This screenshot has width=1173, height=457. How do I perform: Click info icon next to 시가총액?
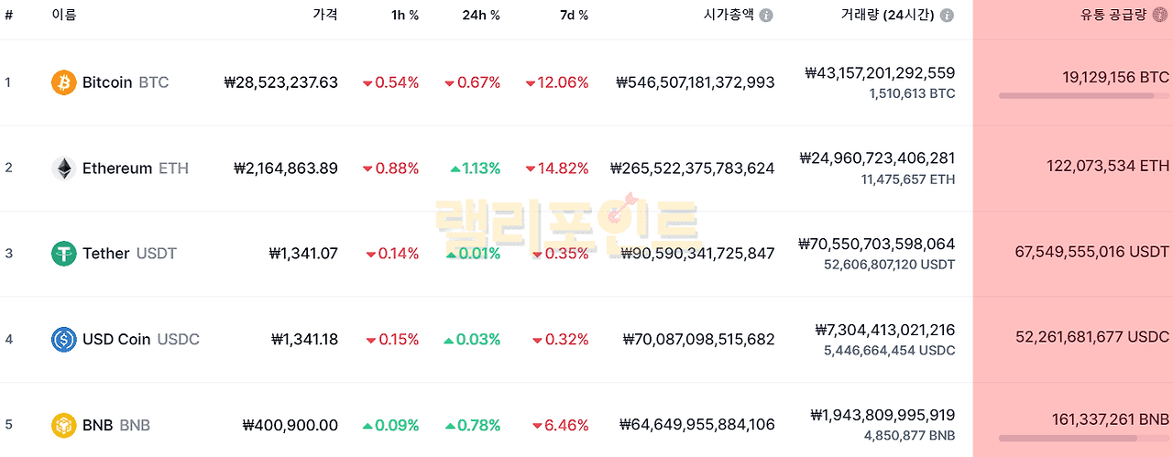[766, 16]
